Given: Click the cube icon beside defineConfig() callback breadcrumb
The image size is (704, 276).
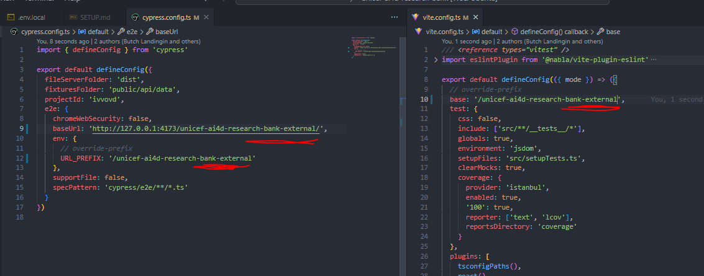Looking at the screenshot, I should [515, 32].
